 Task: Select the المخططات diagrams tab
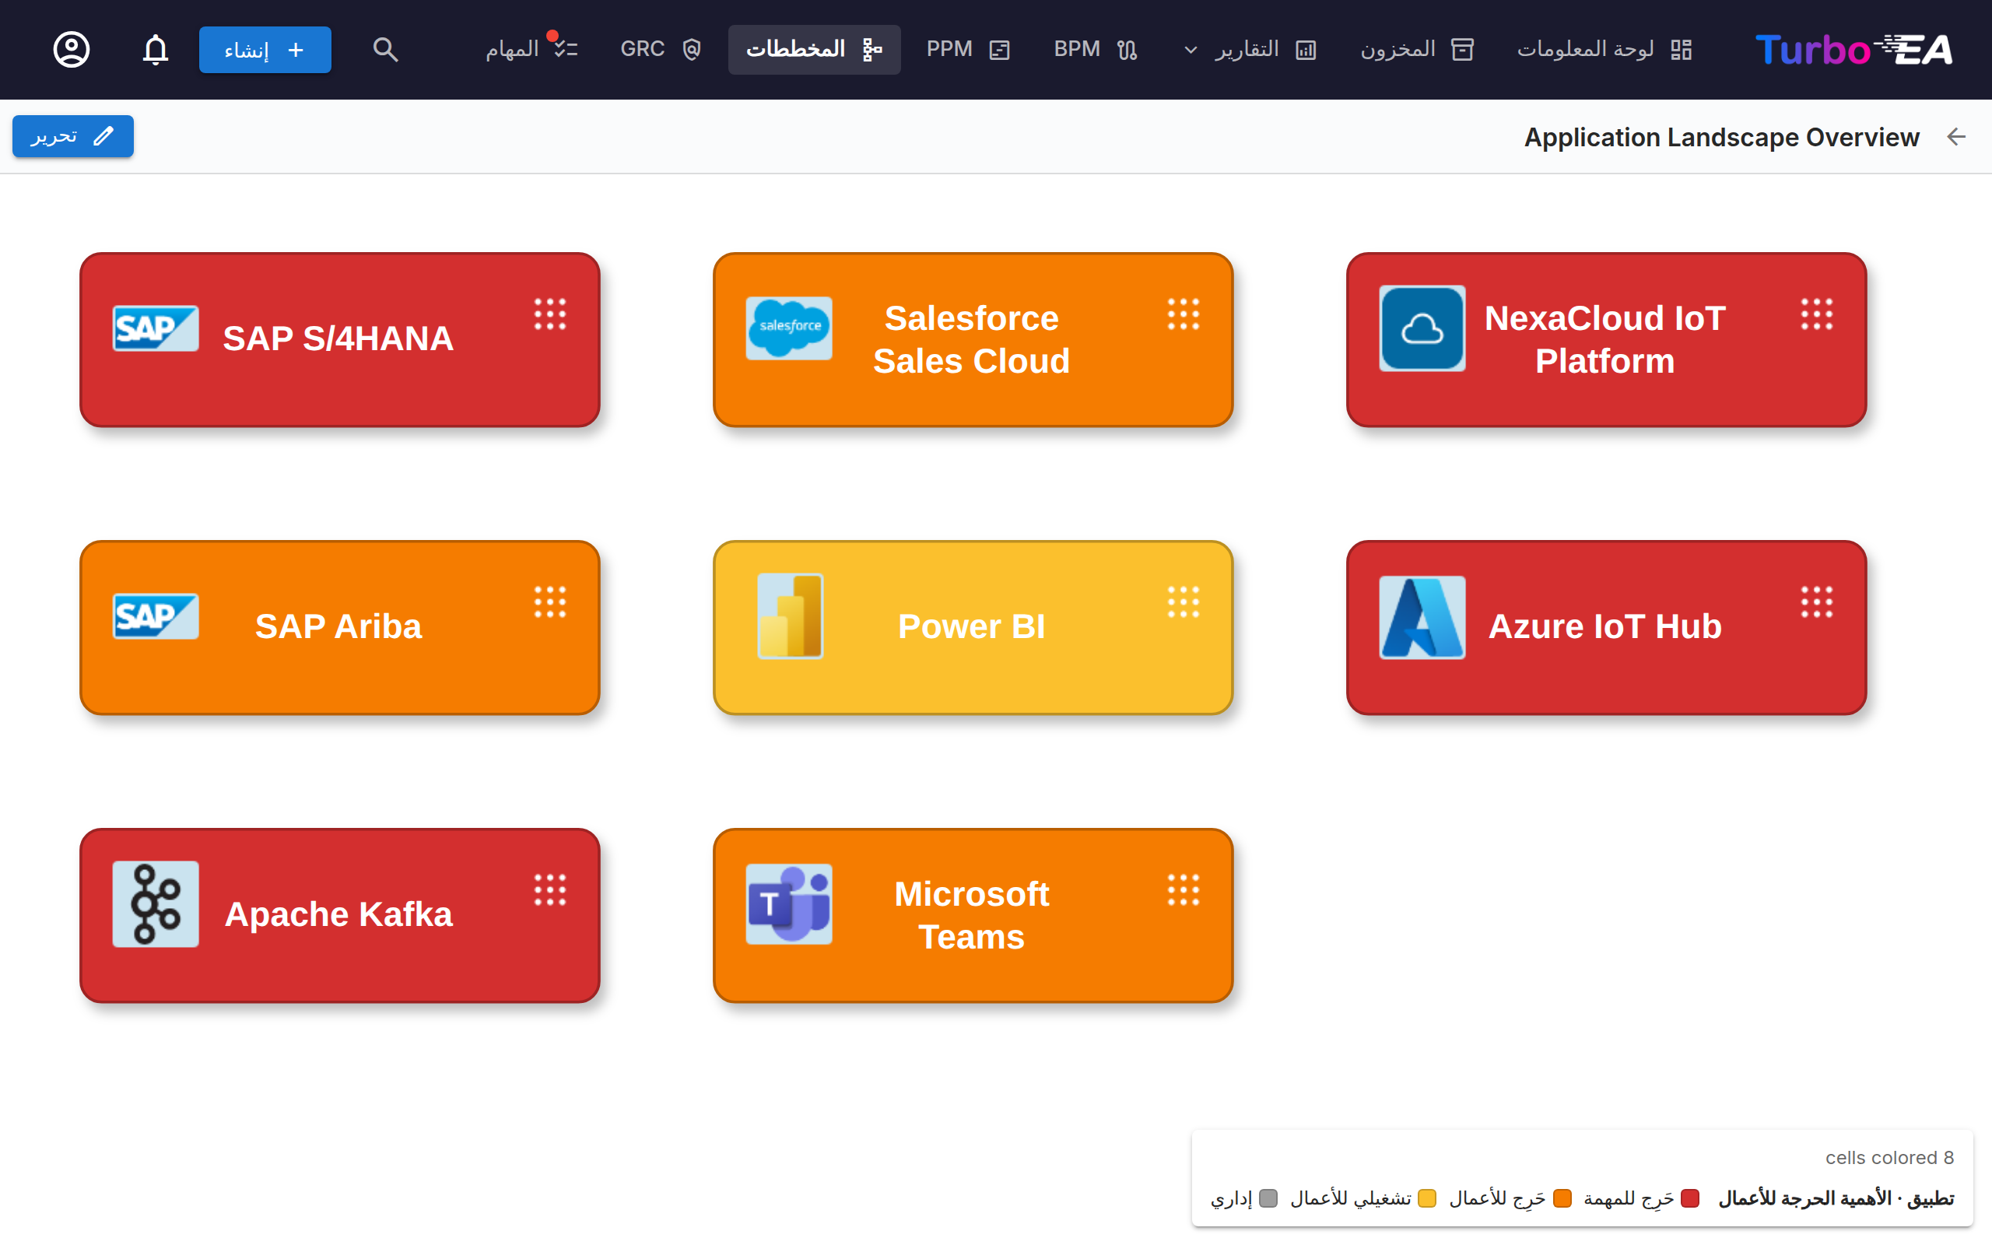click(x=814, y=49)
